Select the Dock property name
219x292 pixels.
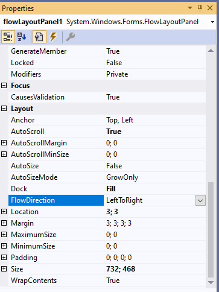tap(19, 189)
